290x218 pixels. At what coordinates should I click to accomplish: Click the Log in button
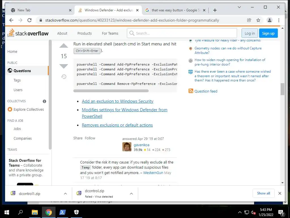[x=250, y=33]
